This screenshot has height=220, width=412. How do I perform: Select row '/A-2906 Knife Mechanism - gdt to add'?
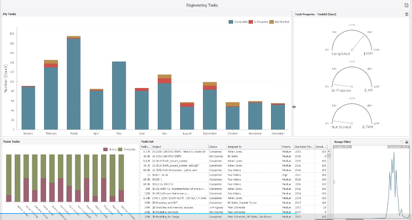coord(234,170)
